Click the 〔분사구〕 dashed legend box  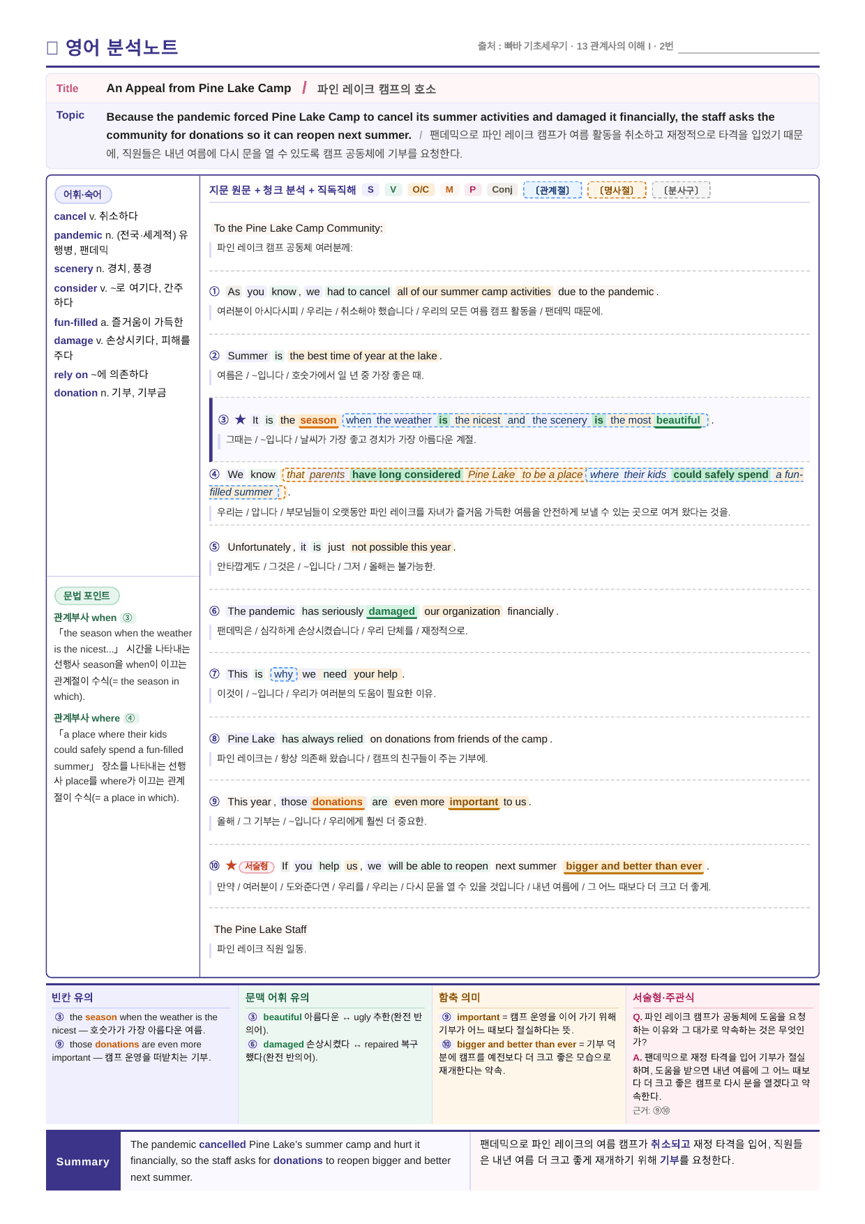[x=681, y=190]
